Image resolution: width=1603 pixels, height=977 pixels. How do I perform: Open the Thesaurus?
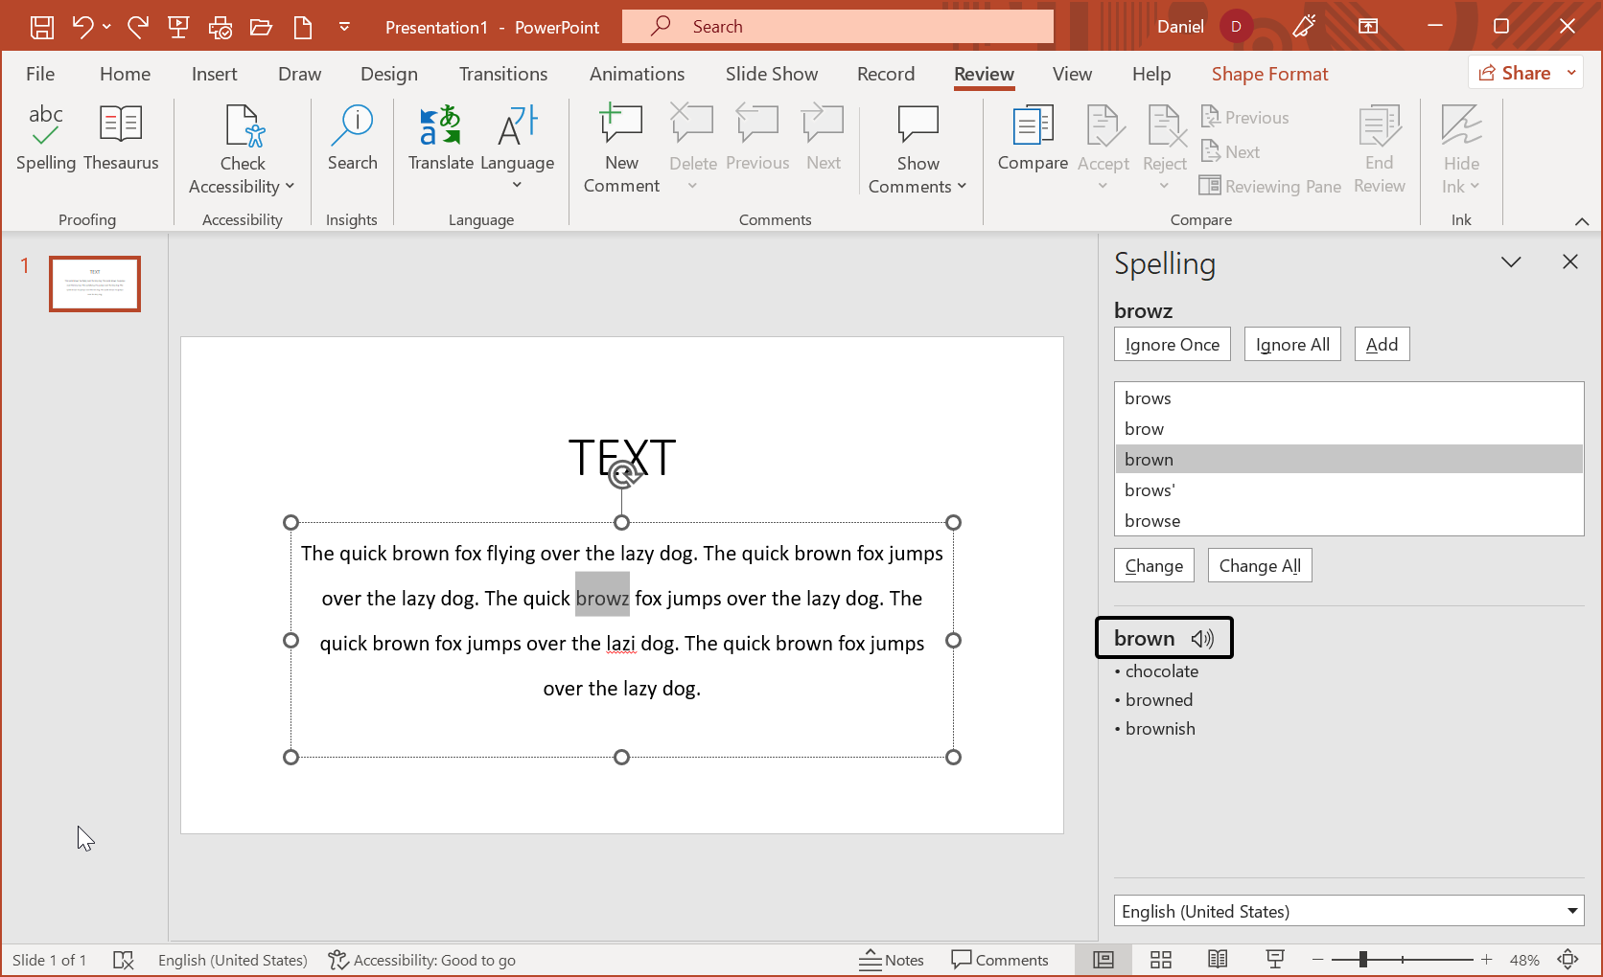tap(121, 139)
